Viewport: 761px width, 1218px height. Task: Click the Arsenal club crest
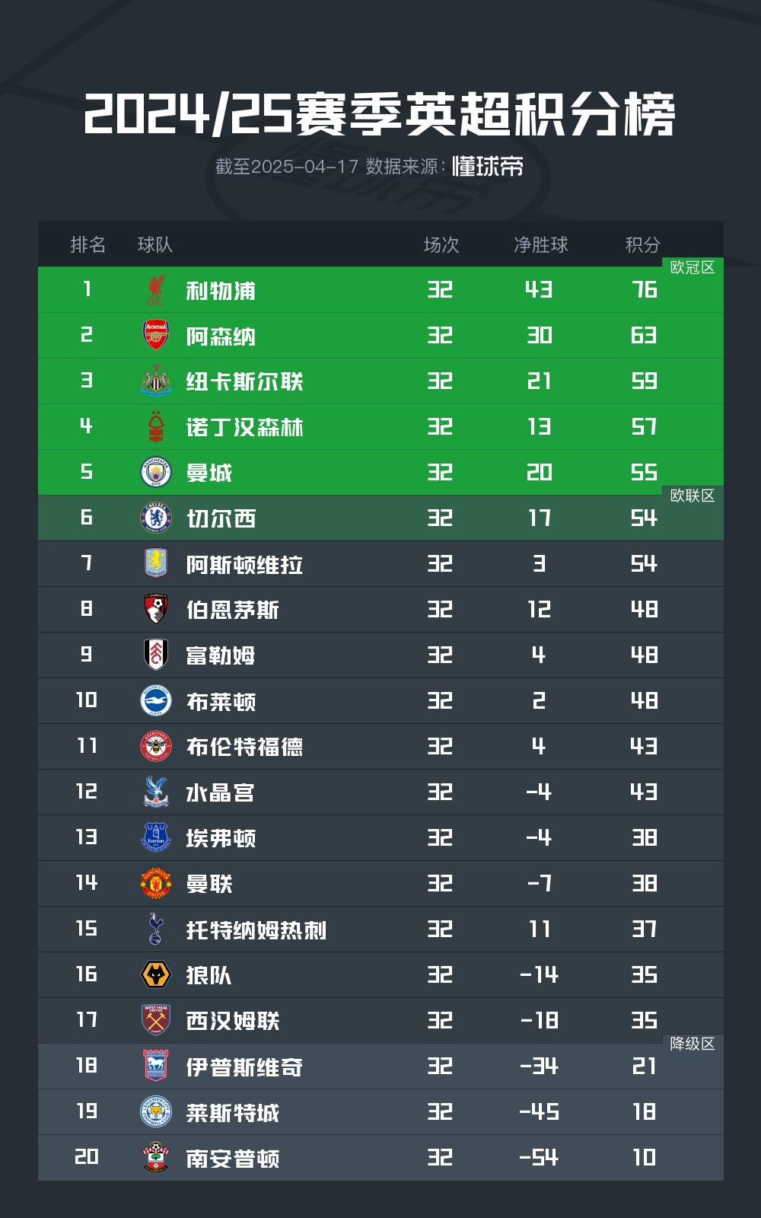tap(156, 336)
